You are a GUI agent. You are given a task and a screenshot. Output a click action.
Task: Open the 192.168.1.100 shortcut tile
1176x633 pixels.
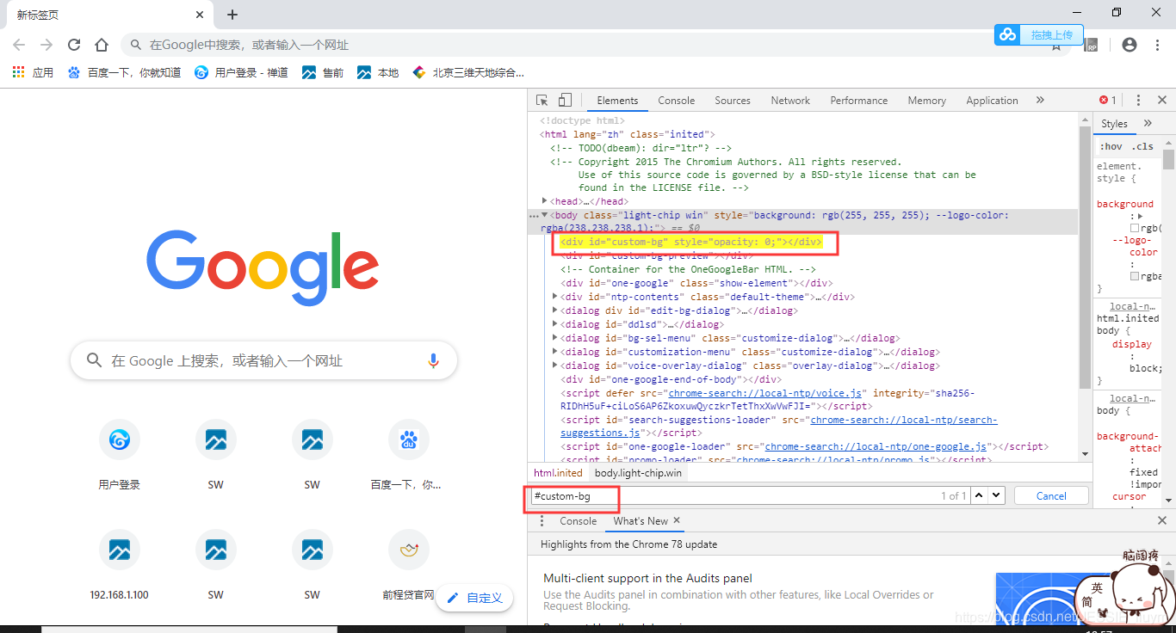click(119, 565)
